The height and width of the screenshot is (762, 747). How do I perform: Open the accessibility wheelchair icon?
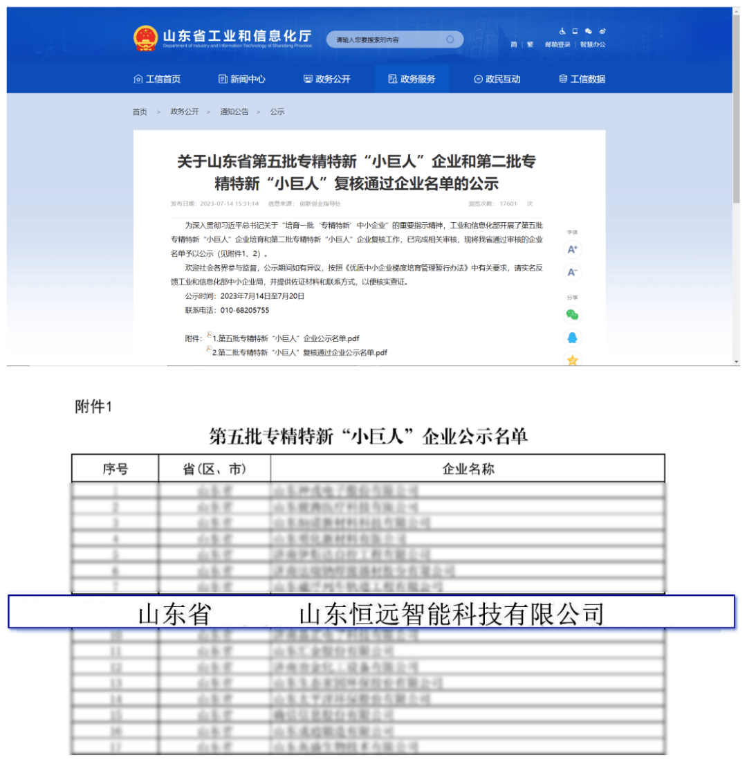(x=562, y=31)
